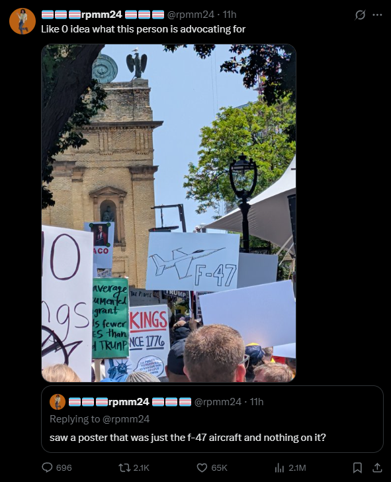Click the reply speech bubble icon
Viewport: 391px width, 482px height.
(x=47, y=467)
